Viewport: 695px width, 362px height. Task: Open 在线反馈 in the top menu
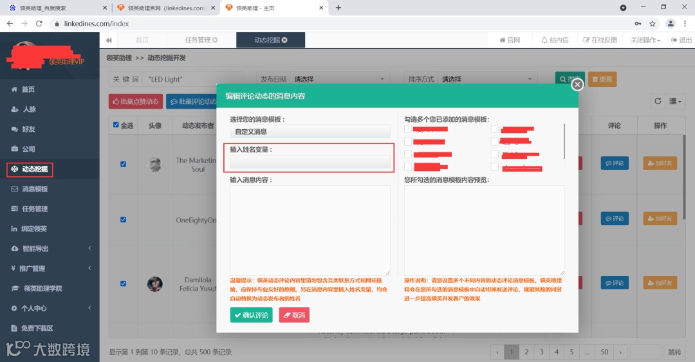point(600,41)
